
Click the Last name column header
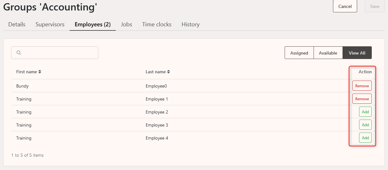(x=158, y=72)
